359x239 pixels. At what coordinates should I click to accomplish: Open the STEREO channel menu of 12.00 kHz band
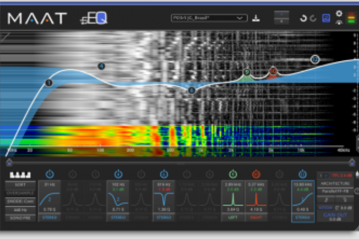pyautogui.click(x=302, y=217)
